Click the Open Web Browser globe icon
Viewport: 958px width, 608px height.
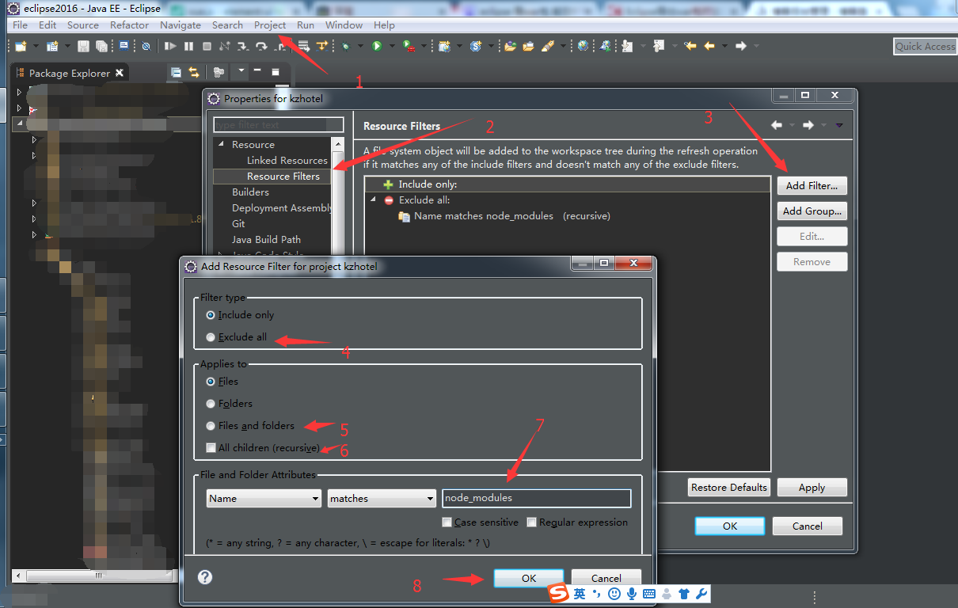coord(583,46)
